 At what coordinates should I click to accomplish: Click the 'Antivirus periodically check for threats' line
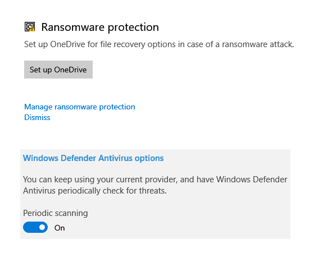point(95,191)
